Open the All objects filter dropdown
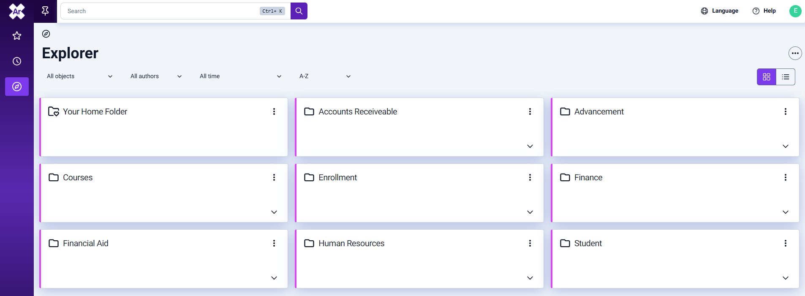 point(79,76)
